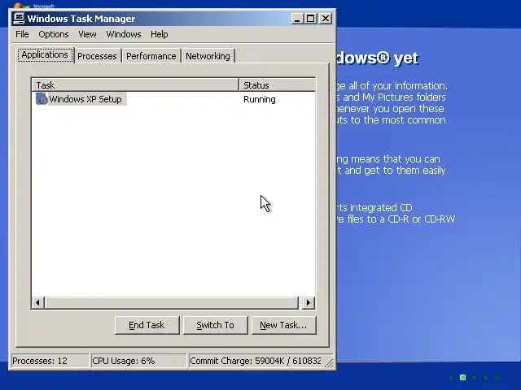
Task: Click the horizontal scrollbar track in task list
Action: [x=172, y=302]
